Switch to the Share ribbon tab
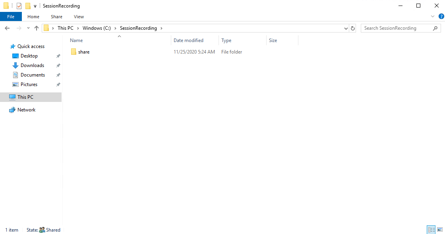Viewport: 445px width, 234px height. point(56,16)
